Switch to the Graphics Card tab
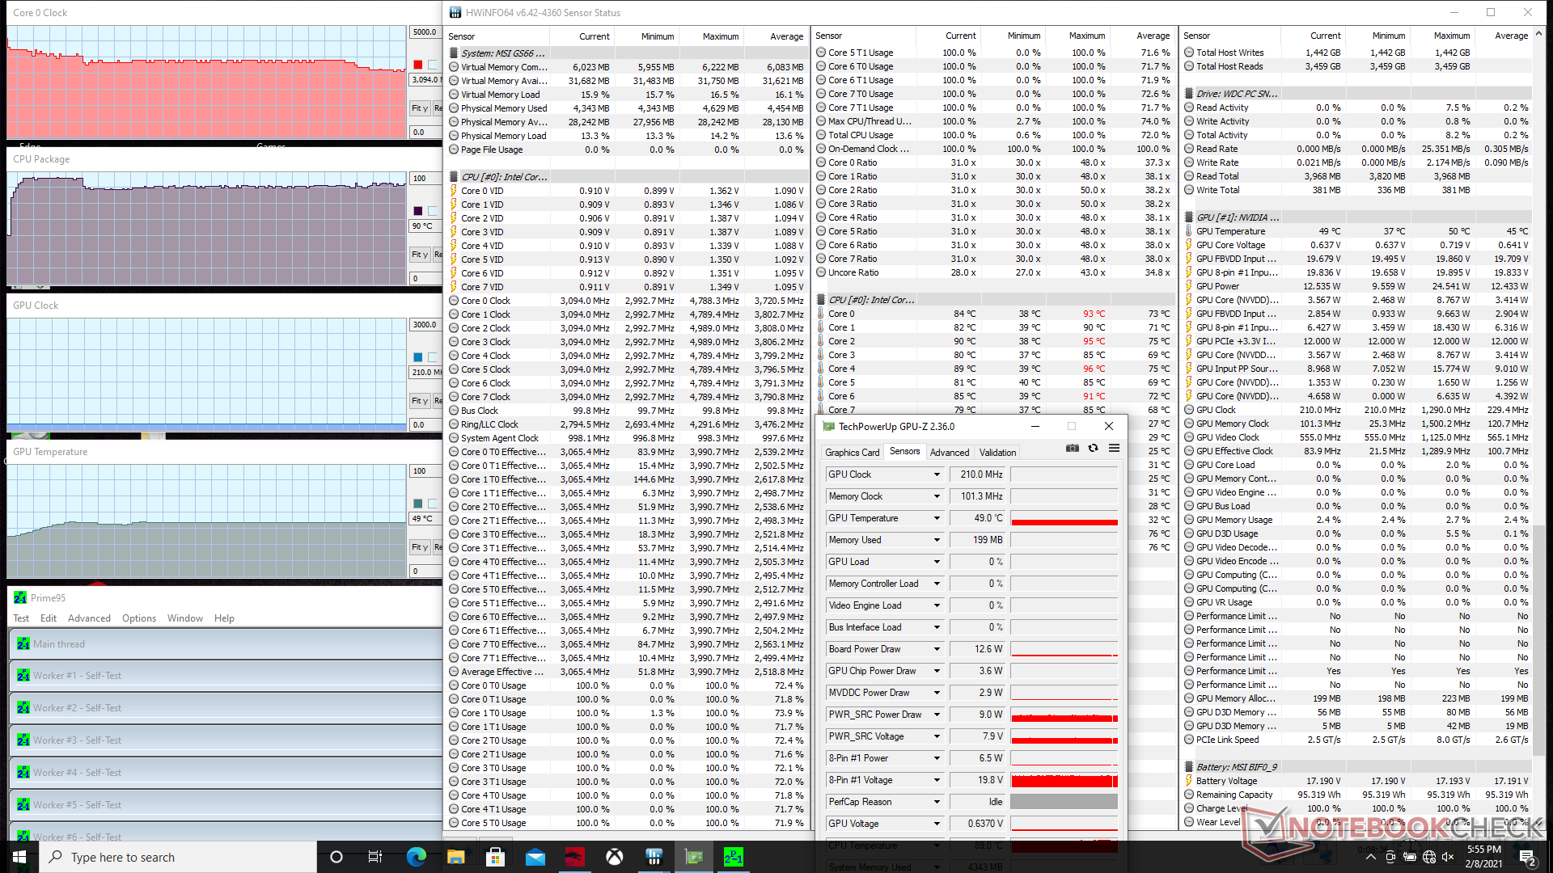 pyautogui.click(x=852, y=453)
